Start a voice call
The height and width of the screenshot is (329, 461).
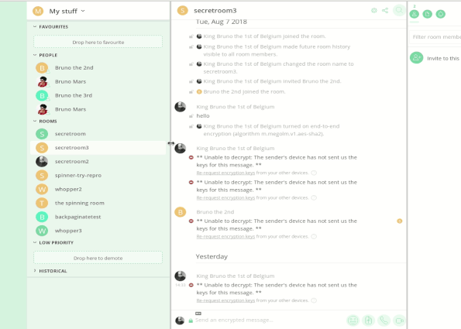point(384,320)
